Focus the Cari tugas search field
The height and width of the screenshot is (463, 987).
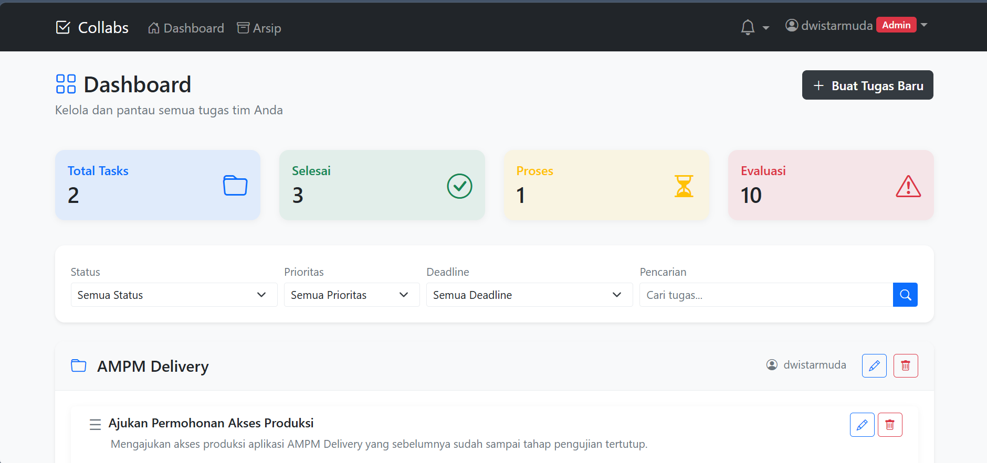[x=765, y=295]
